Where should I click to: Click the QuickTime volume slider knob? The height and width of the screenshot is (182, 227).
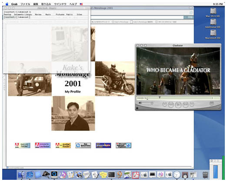pos(152,103)
